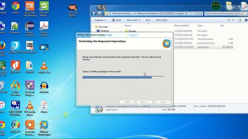Click the Internet Shortcut row type cell
Screen dimensions: 248x139
[206, 43]
